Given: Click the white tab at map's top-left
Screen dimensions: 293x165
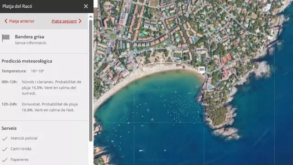Looking at the screenshot, I should click(x=96, y=4).
